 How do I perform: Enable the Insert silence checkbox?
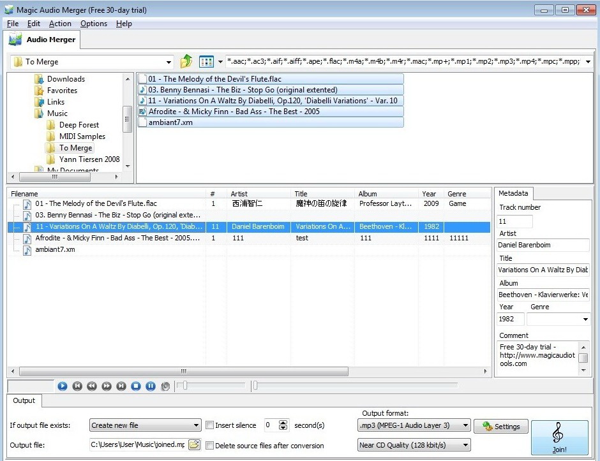(x=209, y=425)
